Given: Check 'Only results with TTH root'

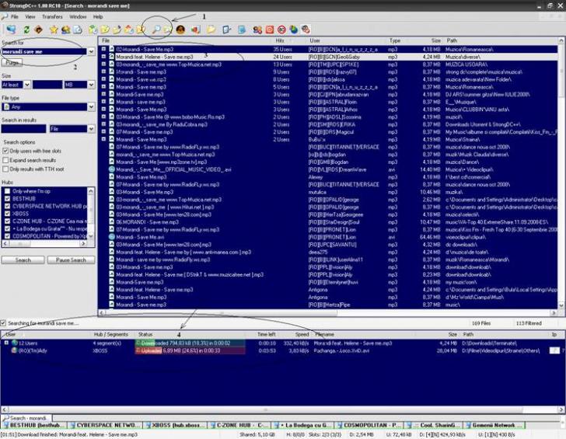Looking at the screenshot, I should [x=6, y=169].
